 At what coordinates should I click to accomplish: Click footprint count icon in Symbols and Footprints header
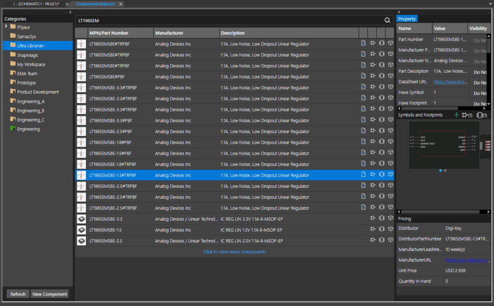pyautogui.click(x=481, y=115)
